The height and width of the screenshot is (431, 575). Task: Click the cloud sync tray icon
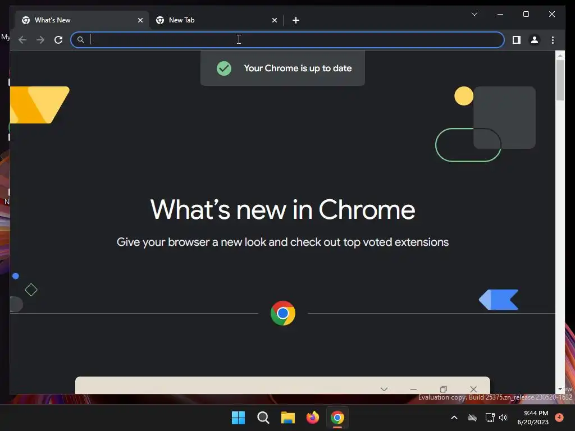pyautogui.click(x=472, y=418)
